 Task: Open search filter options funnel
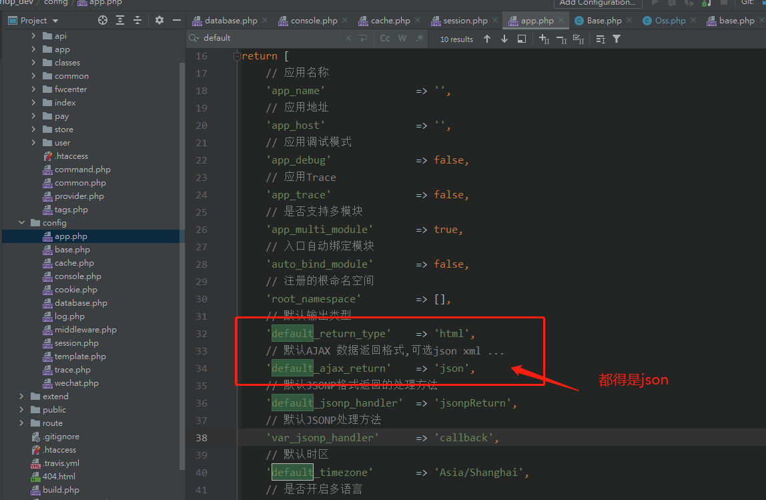coord(617,39)
